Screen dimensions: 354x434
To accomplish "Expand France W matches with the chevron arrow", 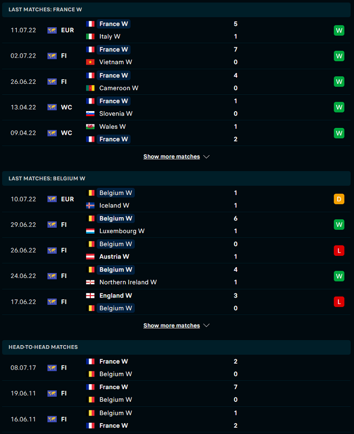I will pyautogui.click(x=206, y=156).
